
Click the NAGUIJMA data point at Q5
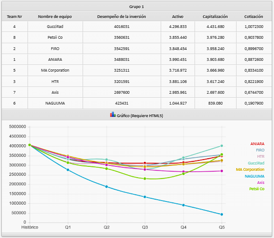(222, 215)
